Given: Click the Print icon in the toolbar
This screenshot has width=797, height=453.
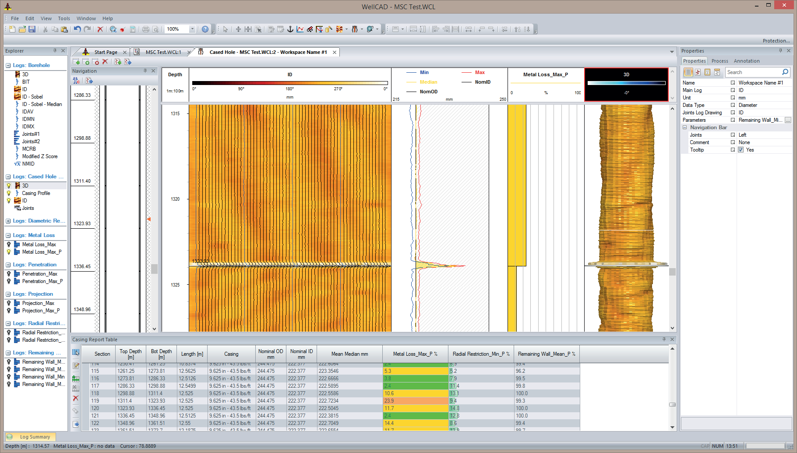Looking at the screenshot, I should (146, 29).
